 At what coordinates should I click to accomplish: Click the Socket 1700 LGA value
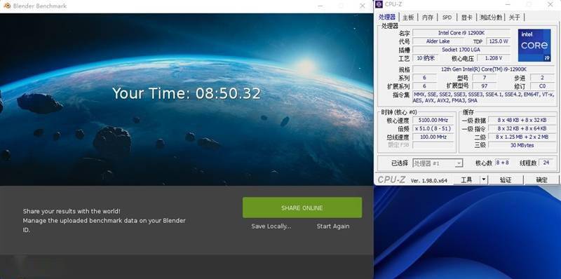pos(461,50)
